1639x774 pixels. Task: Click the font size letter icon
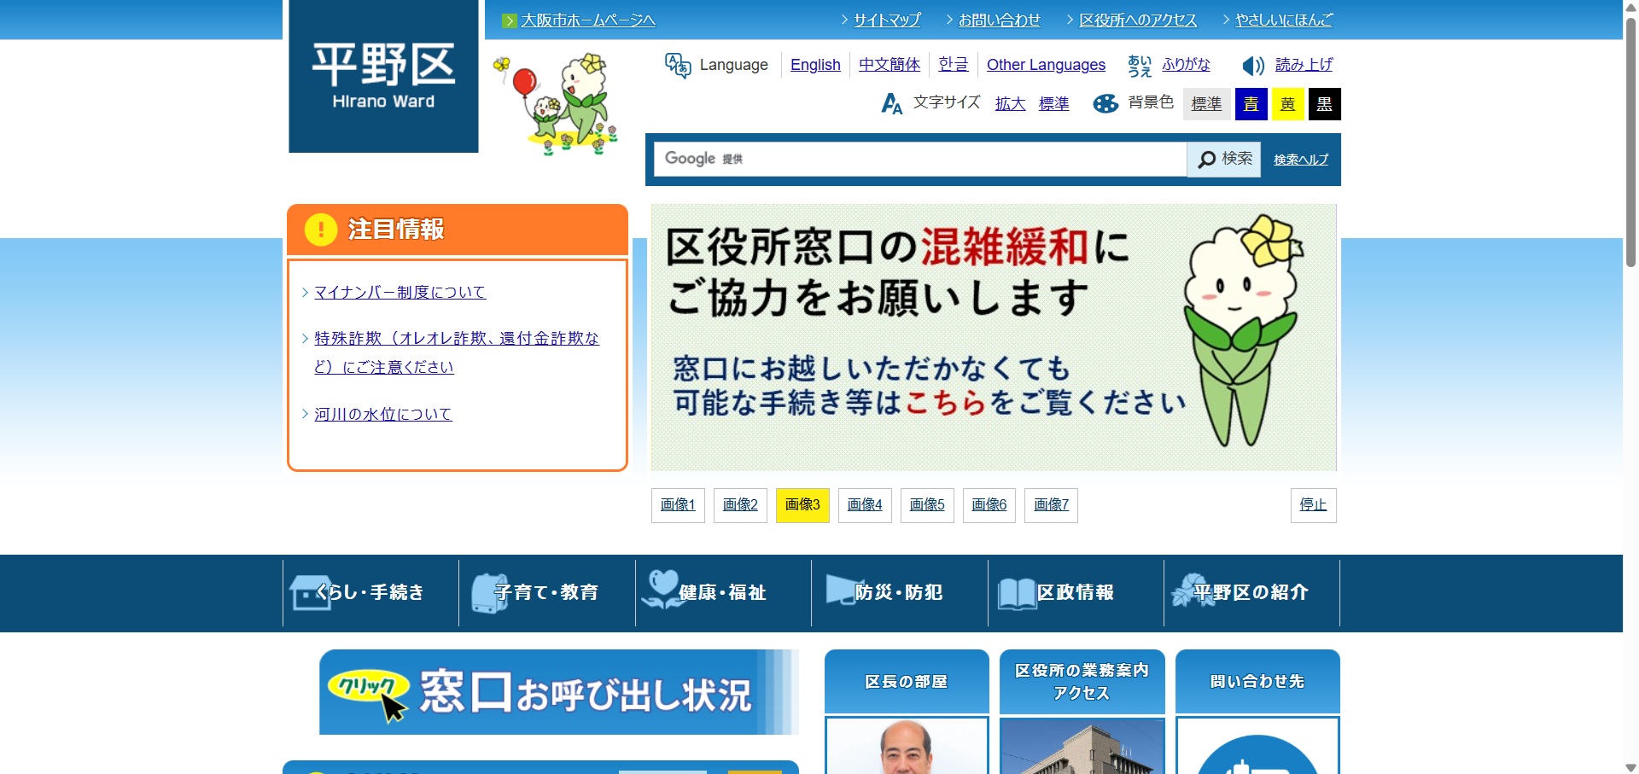click(x=891, y=104)
